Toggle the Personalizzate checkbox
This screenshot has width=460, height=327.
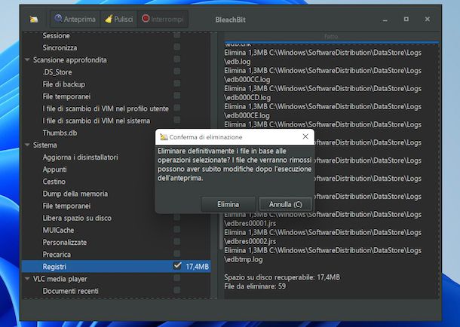point(177,241)
